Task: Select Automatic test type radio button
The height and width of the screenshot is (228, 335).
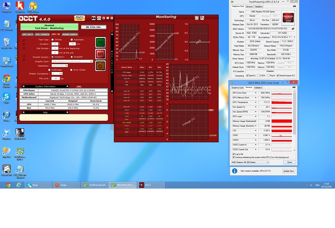Action: [x=72, y=40]
